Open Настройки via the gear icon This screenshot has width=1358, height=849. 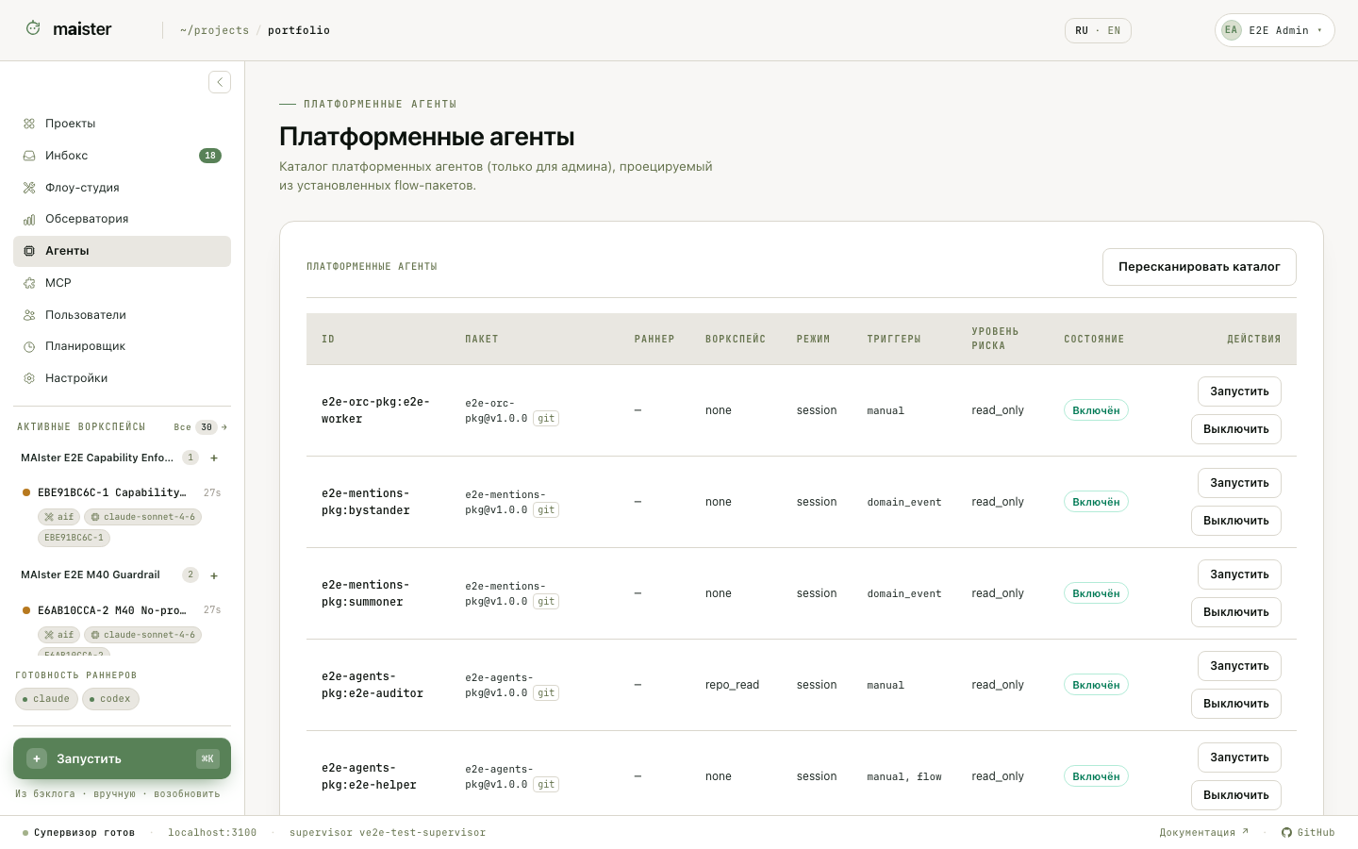(x=29, y=378)
